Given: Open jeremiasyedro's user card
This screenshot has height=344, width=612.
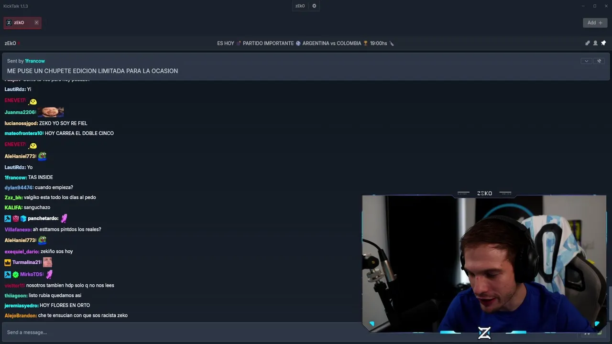Looking at the screenshot, I should coord(22,305).
